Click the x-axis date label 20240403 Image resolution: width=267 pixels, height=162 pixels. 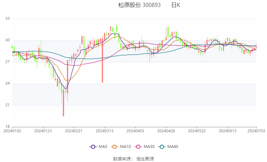tap(135, 131)
